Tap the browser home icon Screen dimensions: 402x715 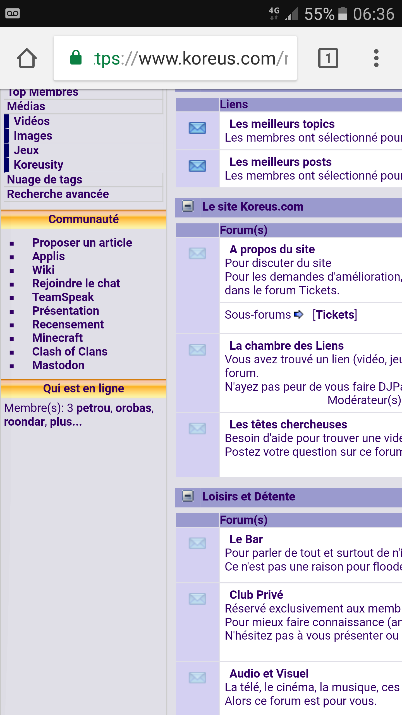[27, 58]
